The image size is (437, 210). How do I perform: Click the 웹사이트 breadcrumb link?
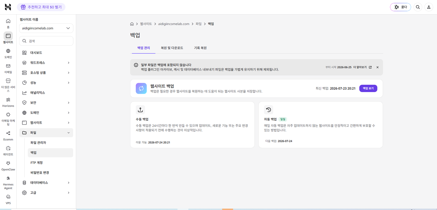click(146, 24)
